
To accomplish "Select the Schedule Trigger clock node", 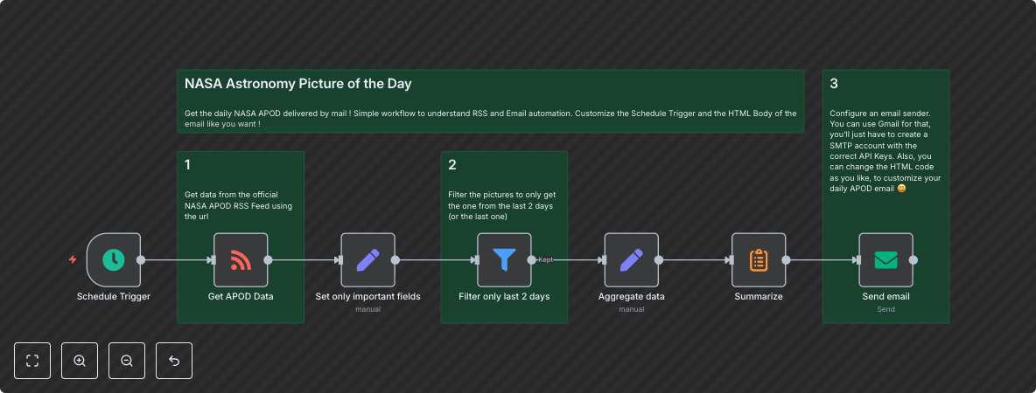I will click(114, 259).
